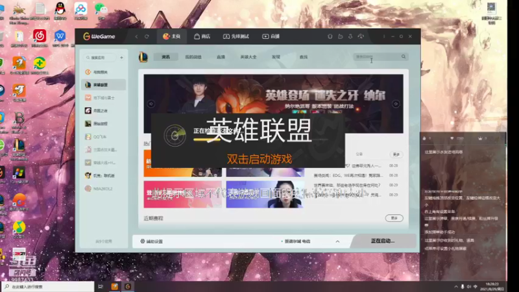Image resolution: width=519 pixels, height=292 pixels.
Task: Select 饥荒:联机版 in the sidebar
Action: 103,175
